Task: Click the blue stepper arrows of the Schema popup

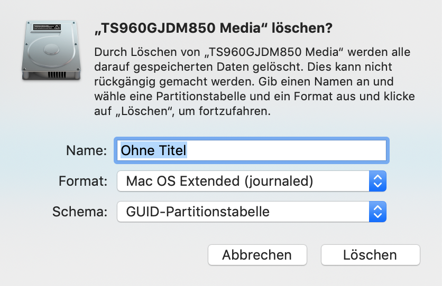Action: (x=377, y=212)
